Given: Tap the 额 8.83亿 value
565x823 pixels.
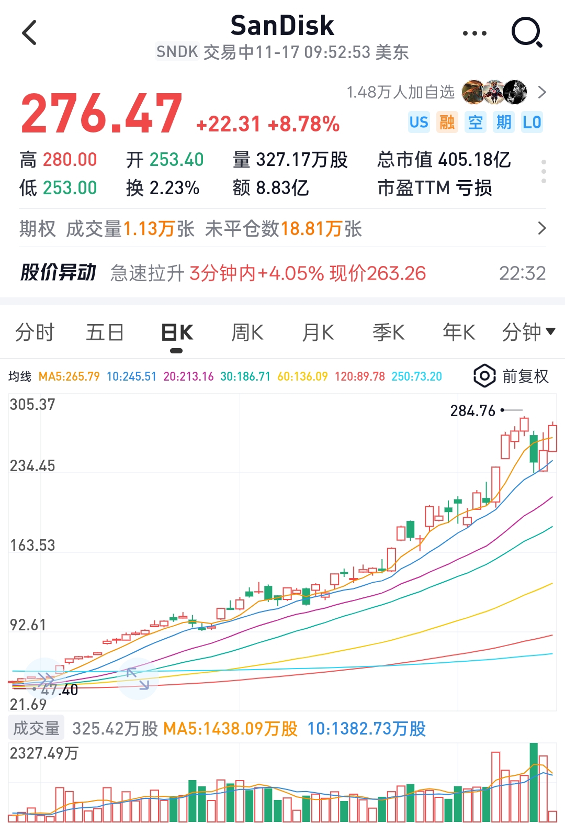Looking at the screenshot, I should pos(270,187).
